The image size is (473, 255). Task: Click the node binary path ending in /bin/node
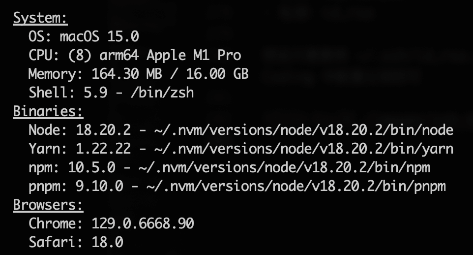pos(303,130)
